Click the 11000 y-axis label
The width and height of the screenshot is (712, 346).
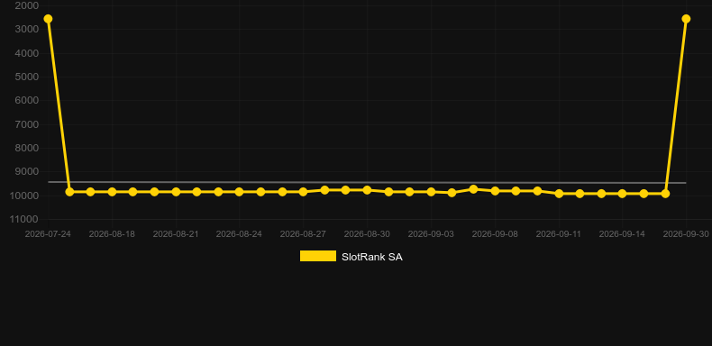(24, 219)
